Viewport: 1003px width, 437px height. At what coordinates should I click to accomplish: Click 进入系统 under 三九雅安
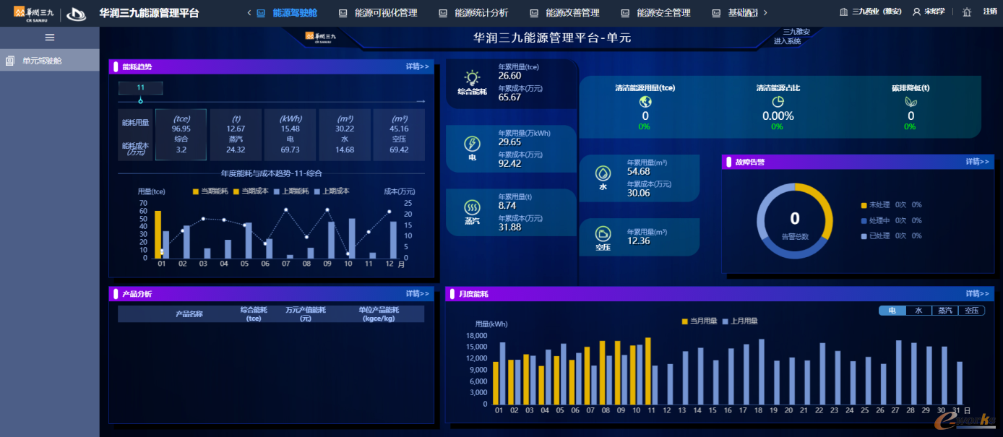click(788, 41)
